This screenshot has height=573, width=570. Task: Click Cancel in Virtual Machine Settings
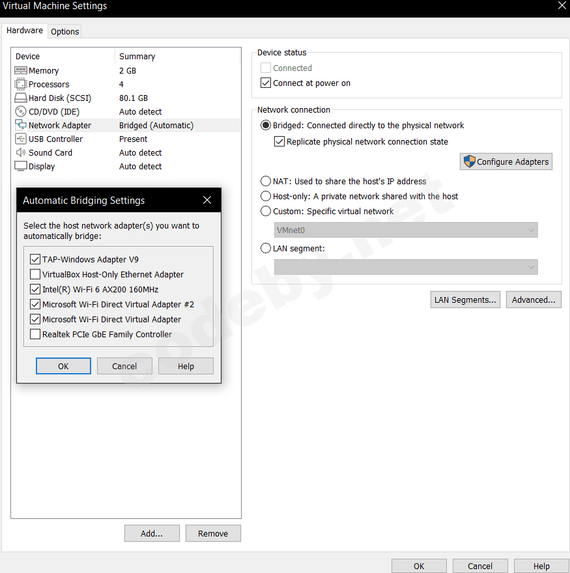click(480, 566)
